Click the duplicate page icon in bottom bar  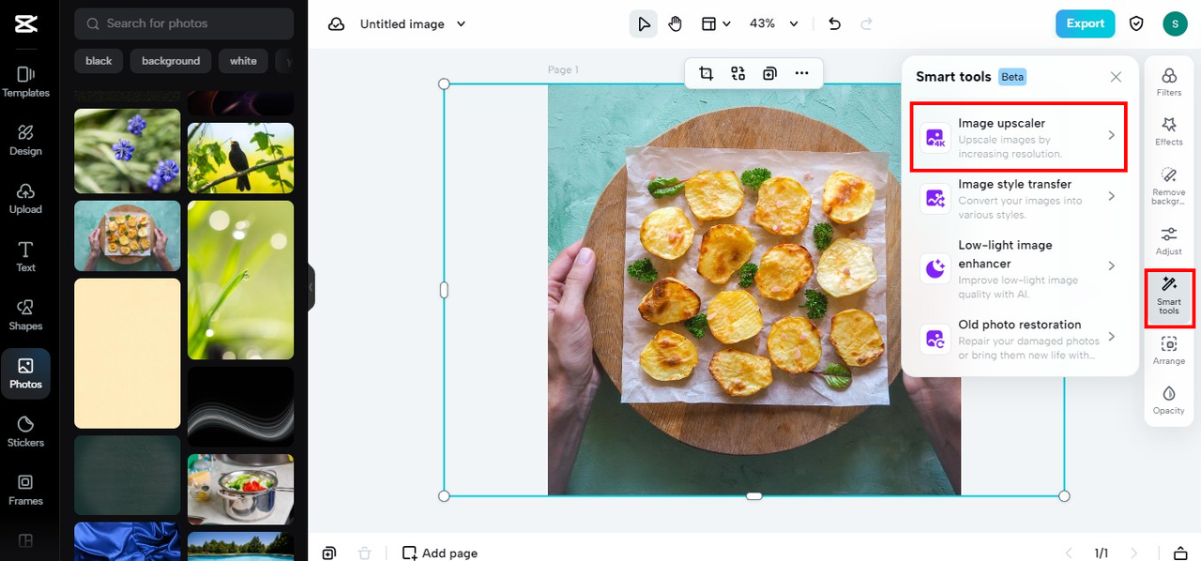point(328,553)
